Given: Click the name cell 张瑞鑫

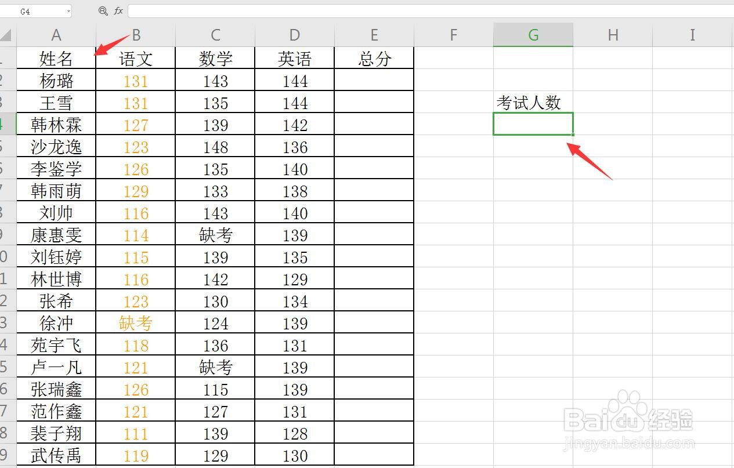Looking at the screenshot, I should [x=56, y=389].
